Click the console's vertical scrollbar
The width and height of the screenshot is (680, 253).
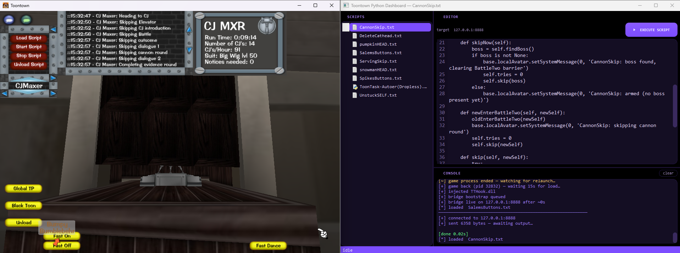[675, 237]
